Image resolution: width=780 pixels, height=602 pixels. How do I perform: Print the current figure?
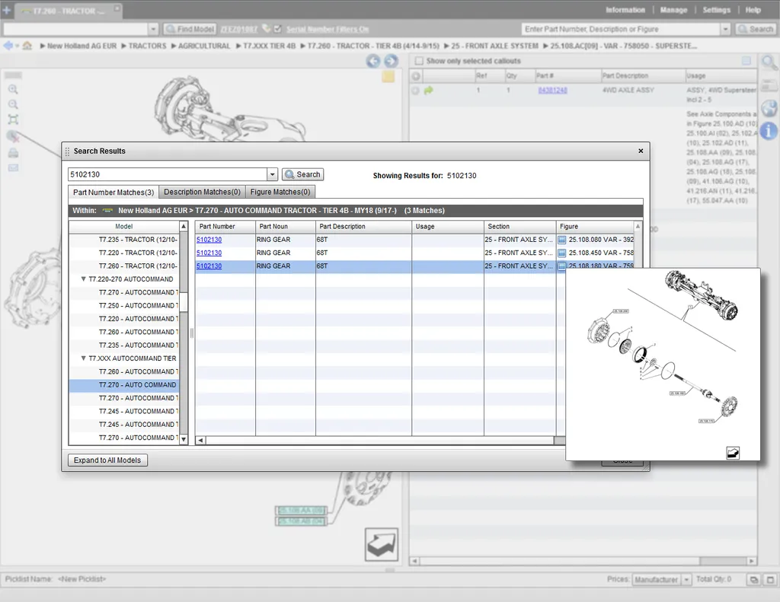point(14,153)
